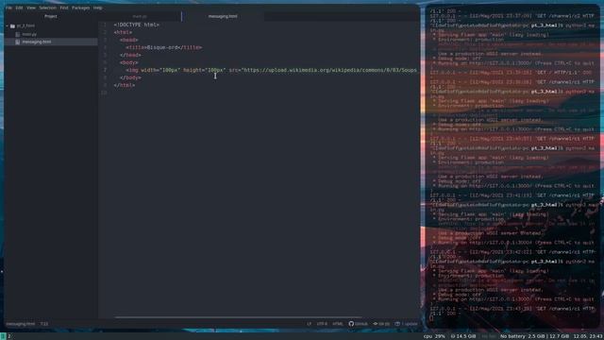The width and height of the screenshot is (604, 340).
Task: Select the Project panel tab
Action: (x=50, y=17)
